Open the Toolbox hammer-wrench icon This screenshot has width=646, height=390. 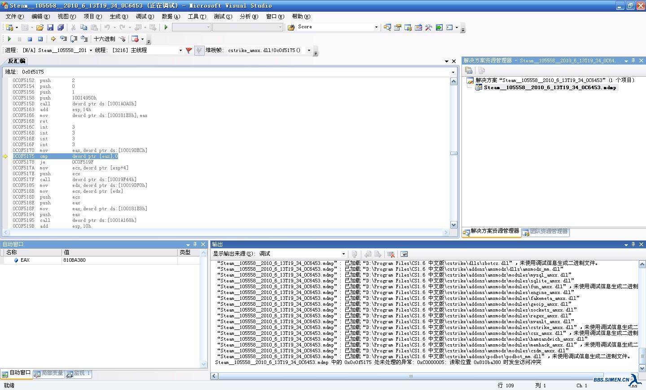tap(429, 27)
